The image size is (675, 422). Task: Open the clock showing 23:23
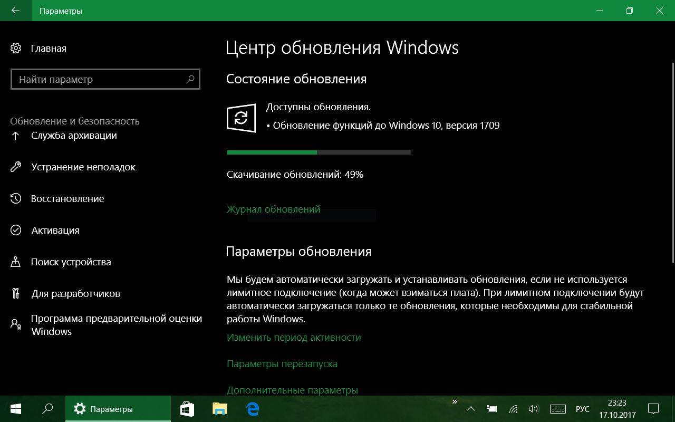coord(617,409)
